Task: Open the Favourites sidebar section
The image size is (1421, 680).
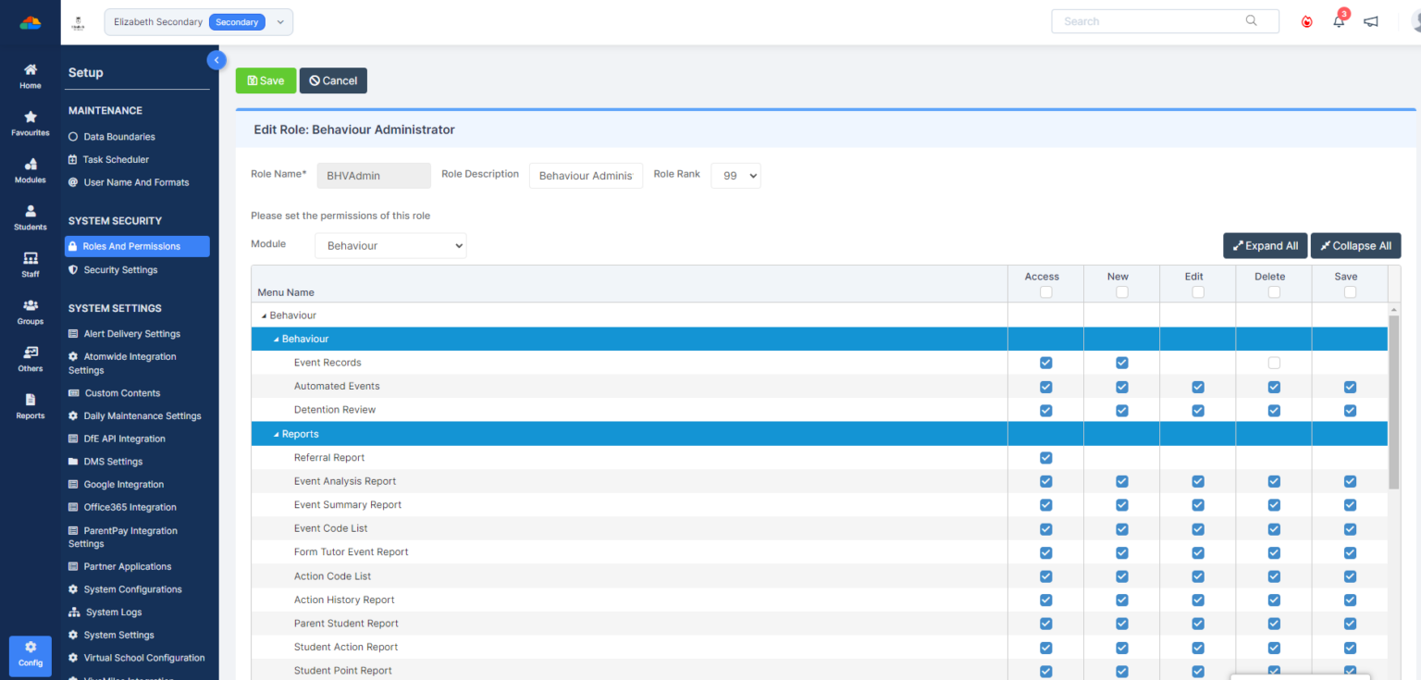Action: tap(30, 123)
